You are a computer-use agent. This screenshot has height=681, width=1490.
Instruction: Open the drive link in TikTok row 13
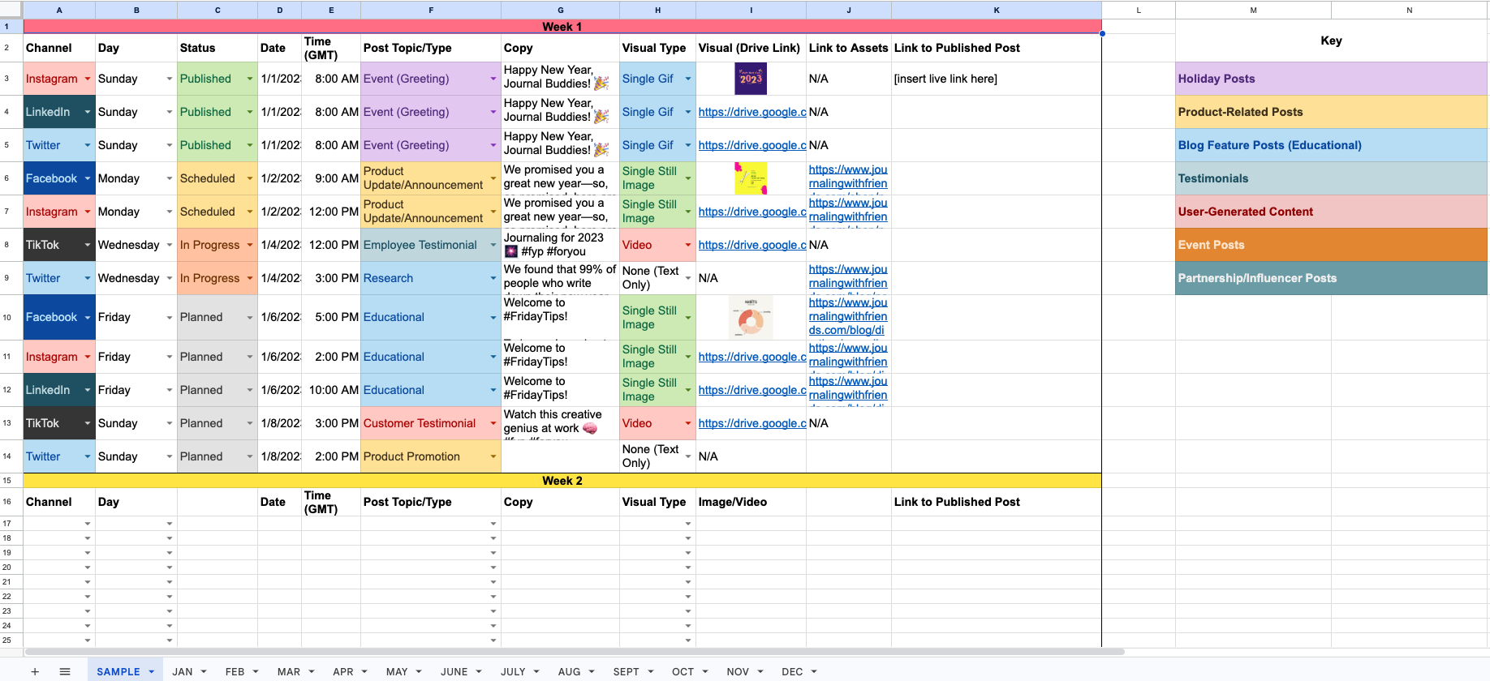point(752,423)
